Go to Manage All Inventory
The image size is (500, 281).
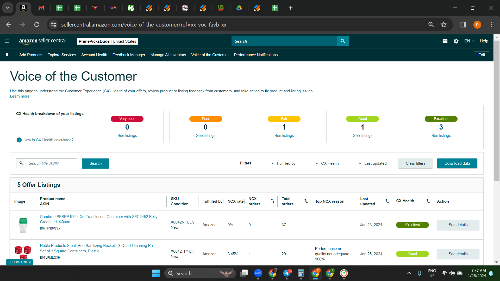(168, 55)
